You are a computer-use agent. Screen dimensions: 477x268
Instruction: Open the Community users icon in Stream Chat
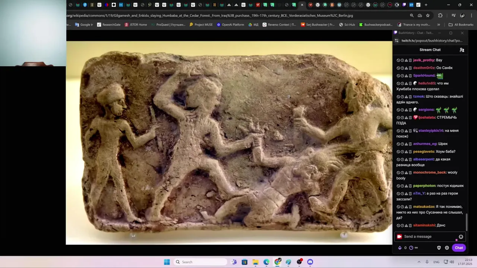pyautogui.click(x=462, y=50)
